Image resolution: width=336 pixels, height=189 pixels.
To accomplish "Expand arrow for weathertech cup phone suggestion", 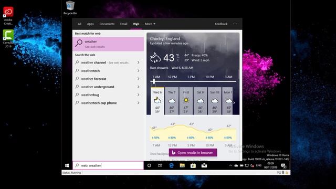I will tap(139, 103).
